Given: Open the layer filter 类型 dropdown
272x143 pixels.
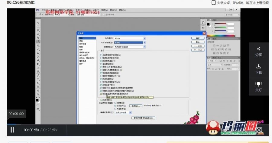Looking at the screenshot, I should click(212, 61).
